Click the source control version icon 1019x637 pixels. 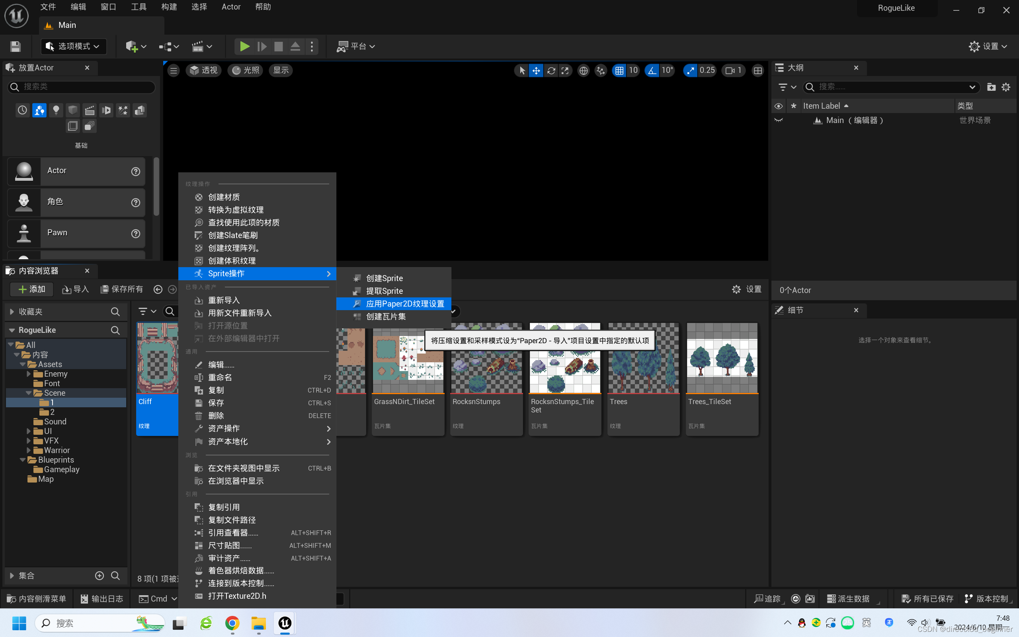[969, 598]
